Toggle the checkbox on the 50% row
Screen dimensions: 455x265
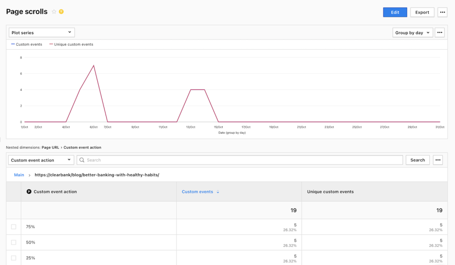(x=14, y=242)
